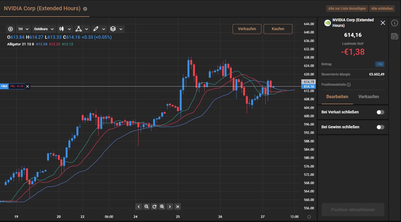Click Alle zur Liste hinzufügen
This screenshot has height=222, width=401.
(x=347, y=9)
